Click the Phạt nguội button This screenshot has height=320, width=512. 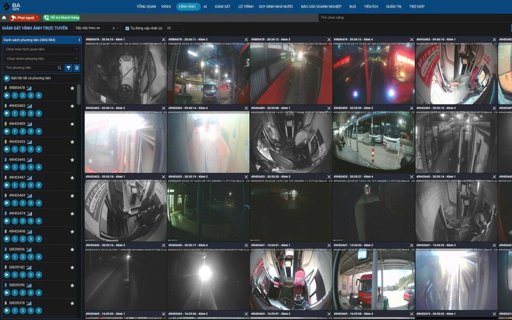(24, 17)
